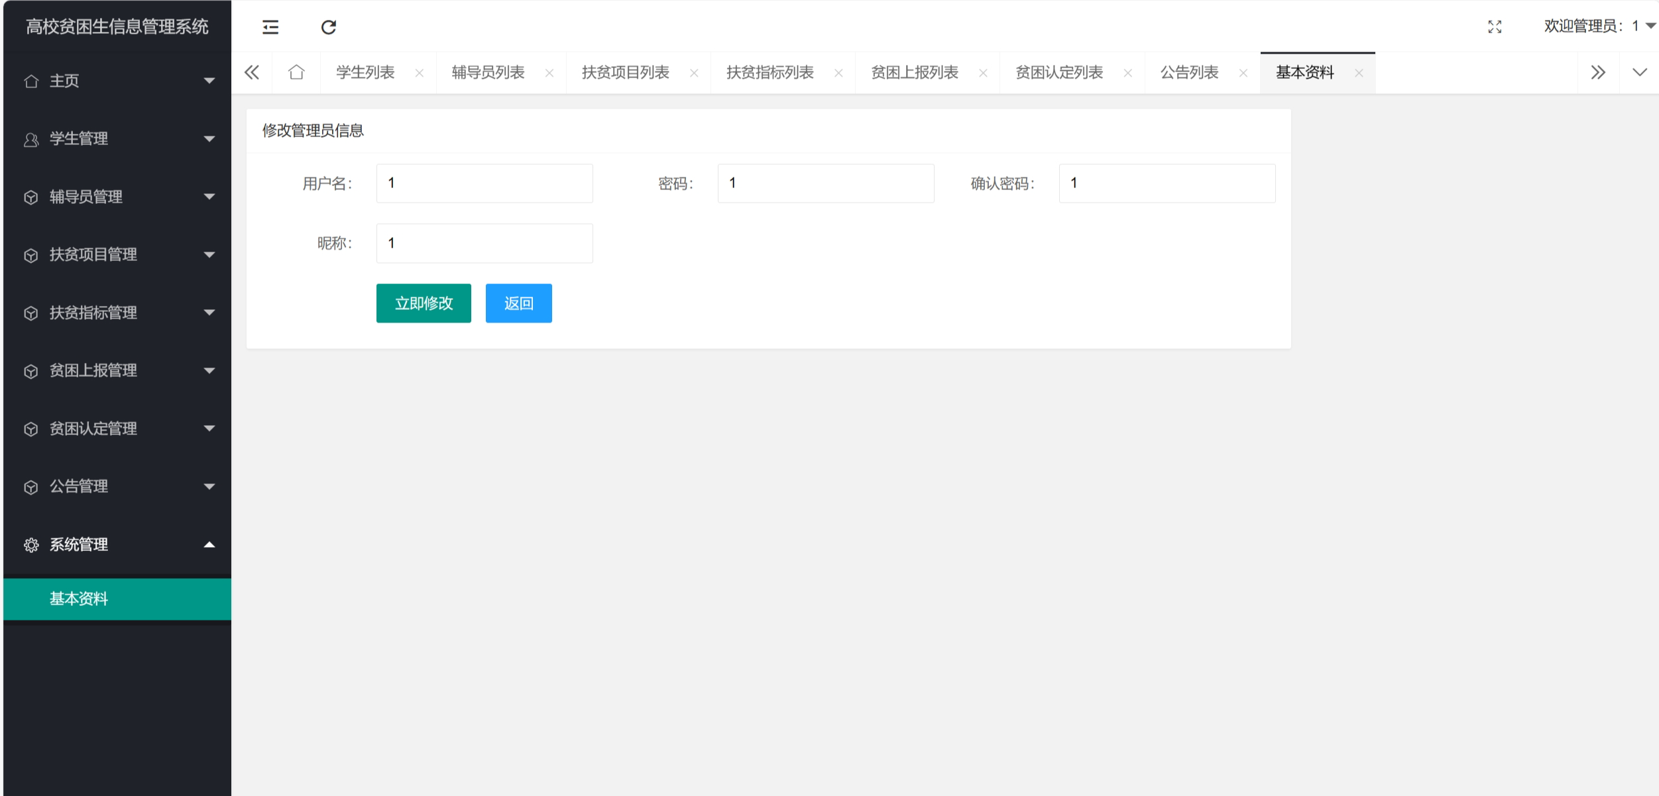
Task: Expand the 贫困认定管理 menu
Action: click(210, 428)
